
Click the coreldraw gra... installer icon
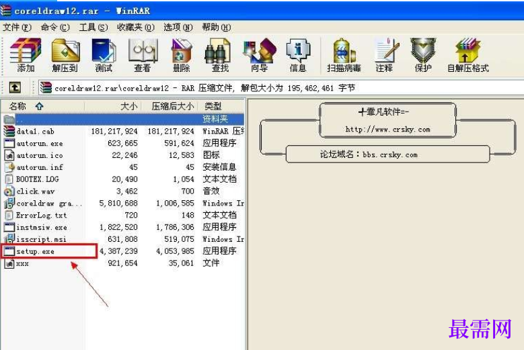(9, 203)
